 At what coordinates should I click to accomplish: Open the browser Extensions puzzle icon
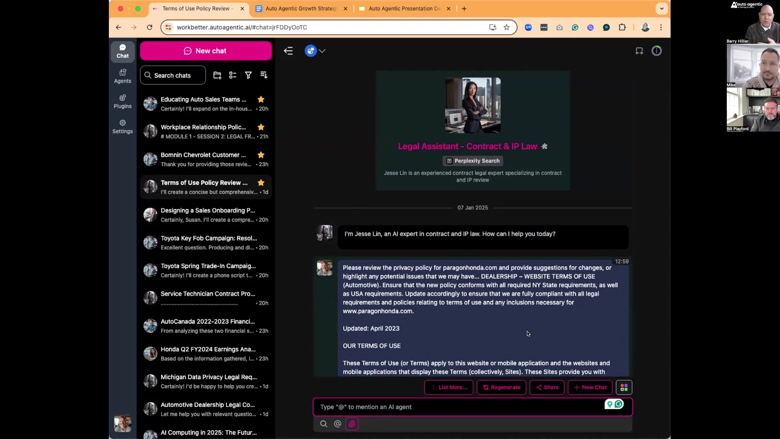point(622,27)
